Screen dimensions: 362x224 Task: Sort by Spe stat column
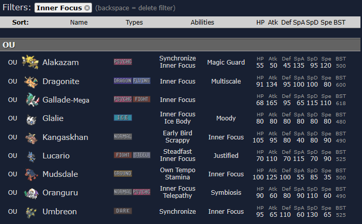tap(326, 23)
